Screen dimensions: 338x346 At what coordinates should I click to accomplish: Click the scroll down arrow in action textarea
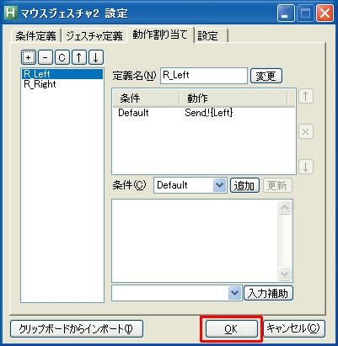pyautogui.click(x=284, y=274)
